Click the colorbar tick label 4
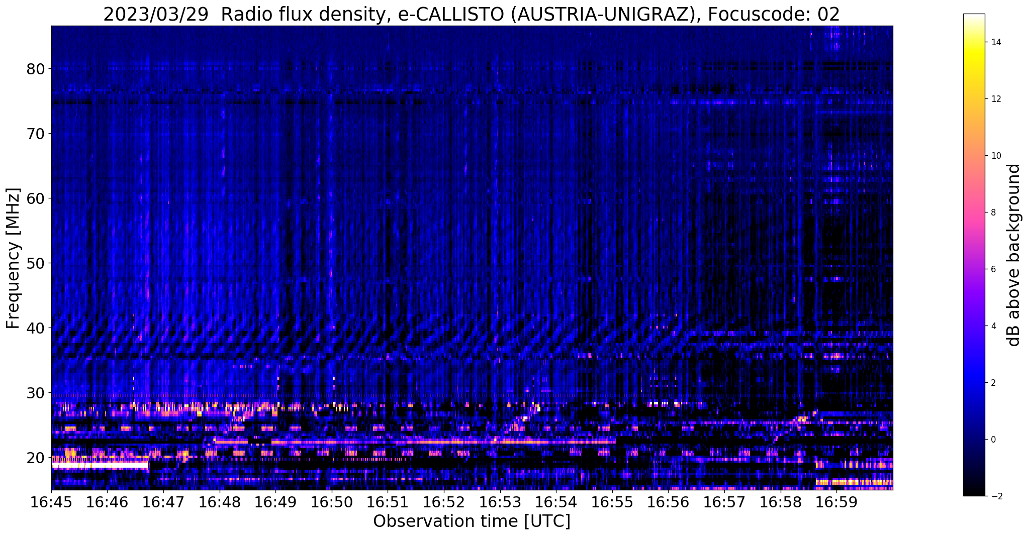Viewport: 1029px width, 536px height. coord(993,326)
